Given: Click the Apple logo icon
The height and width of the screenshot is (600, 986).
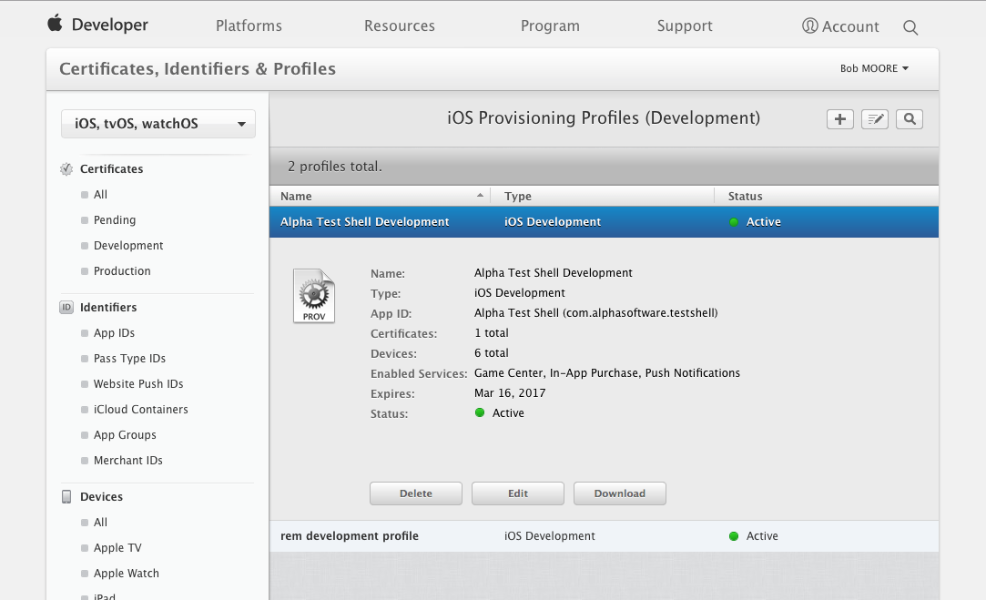Looking at the screenshot, I should click(x=56, y=24).
